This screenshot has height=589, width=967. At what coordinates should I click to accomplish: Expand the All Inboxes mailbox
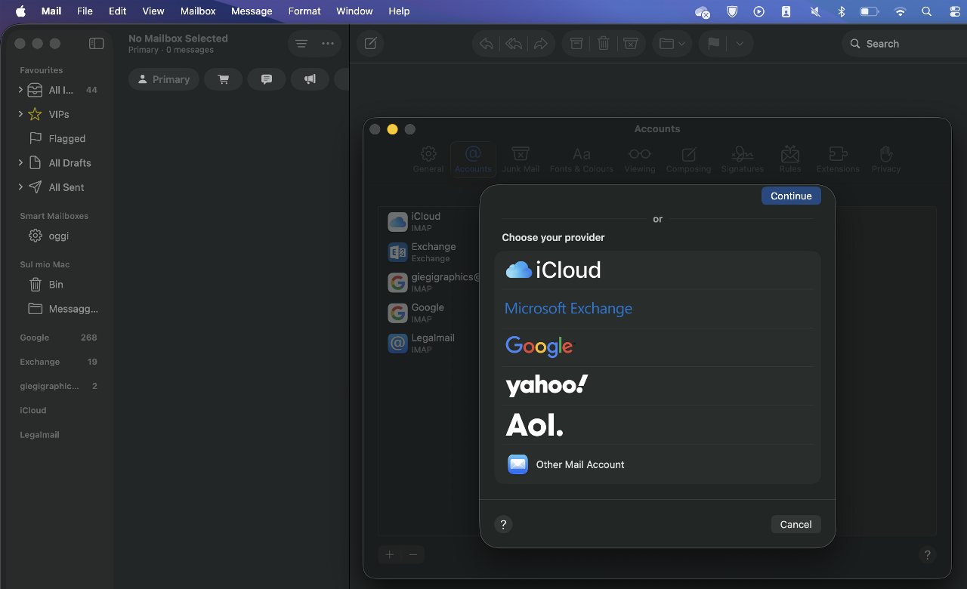20,90
